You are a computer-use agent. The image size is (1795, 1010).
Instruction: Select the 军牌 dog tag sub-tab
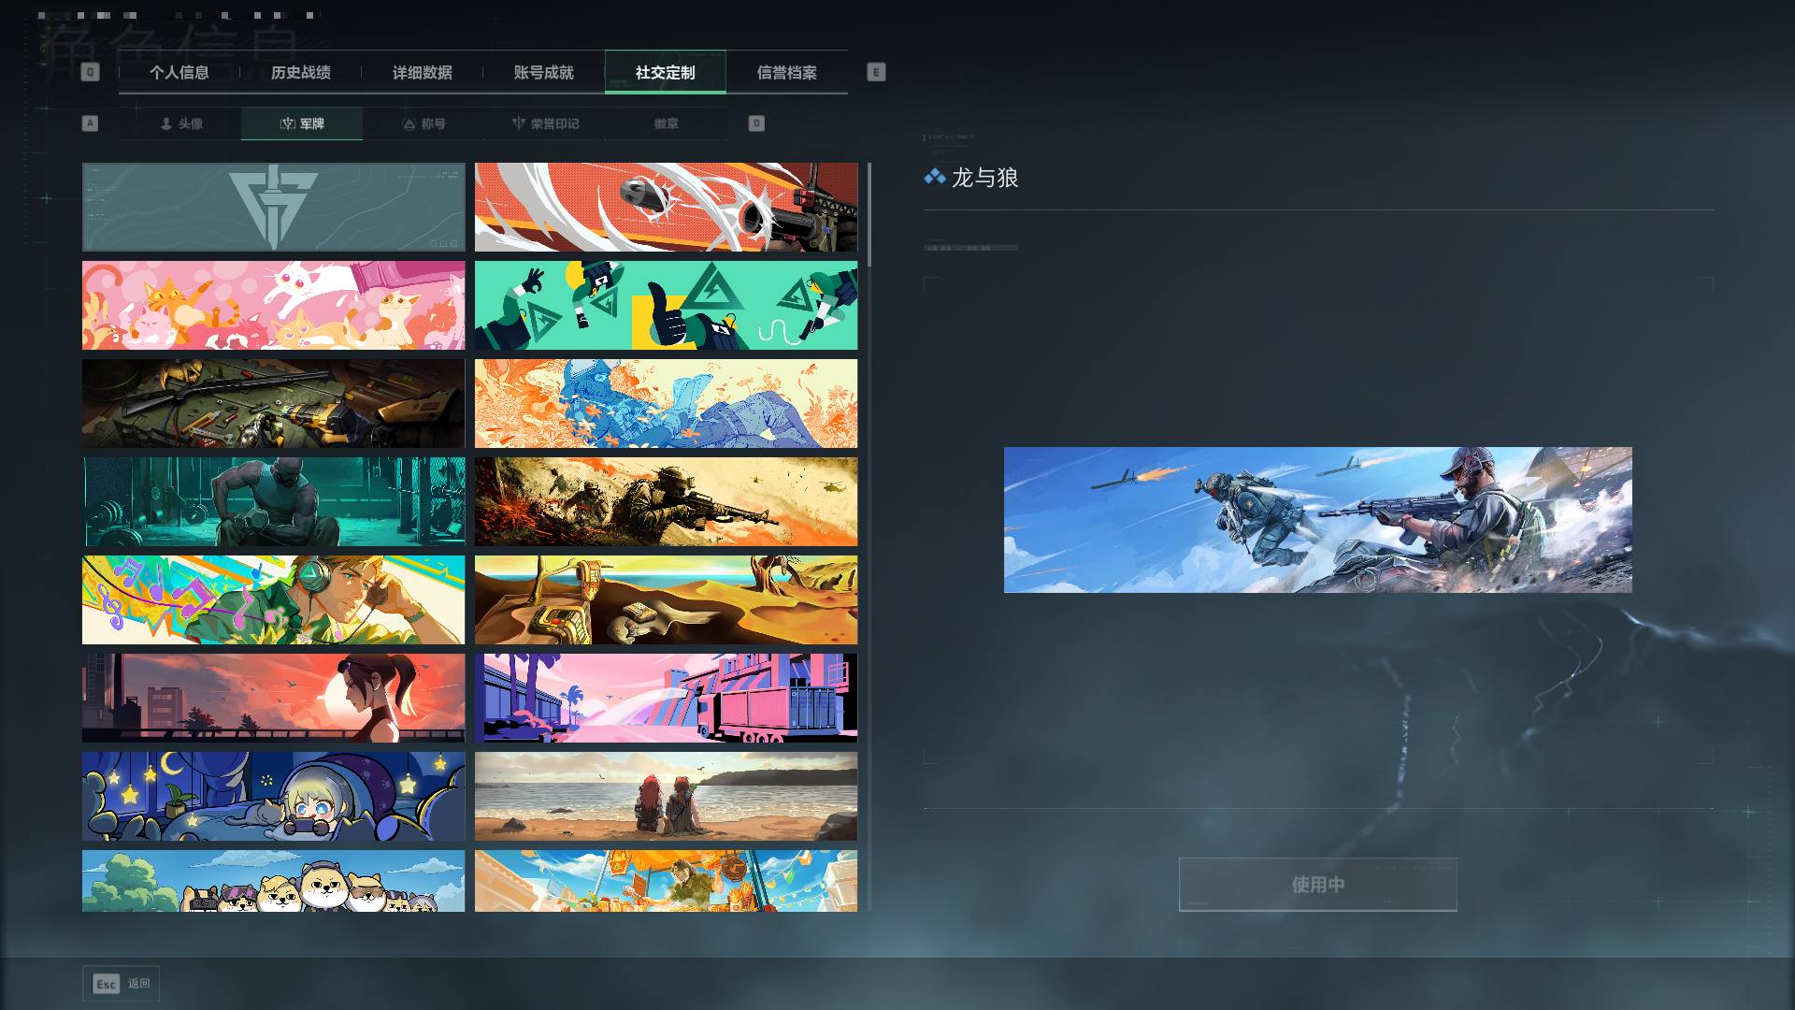point(302,123)
